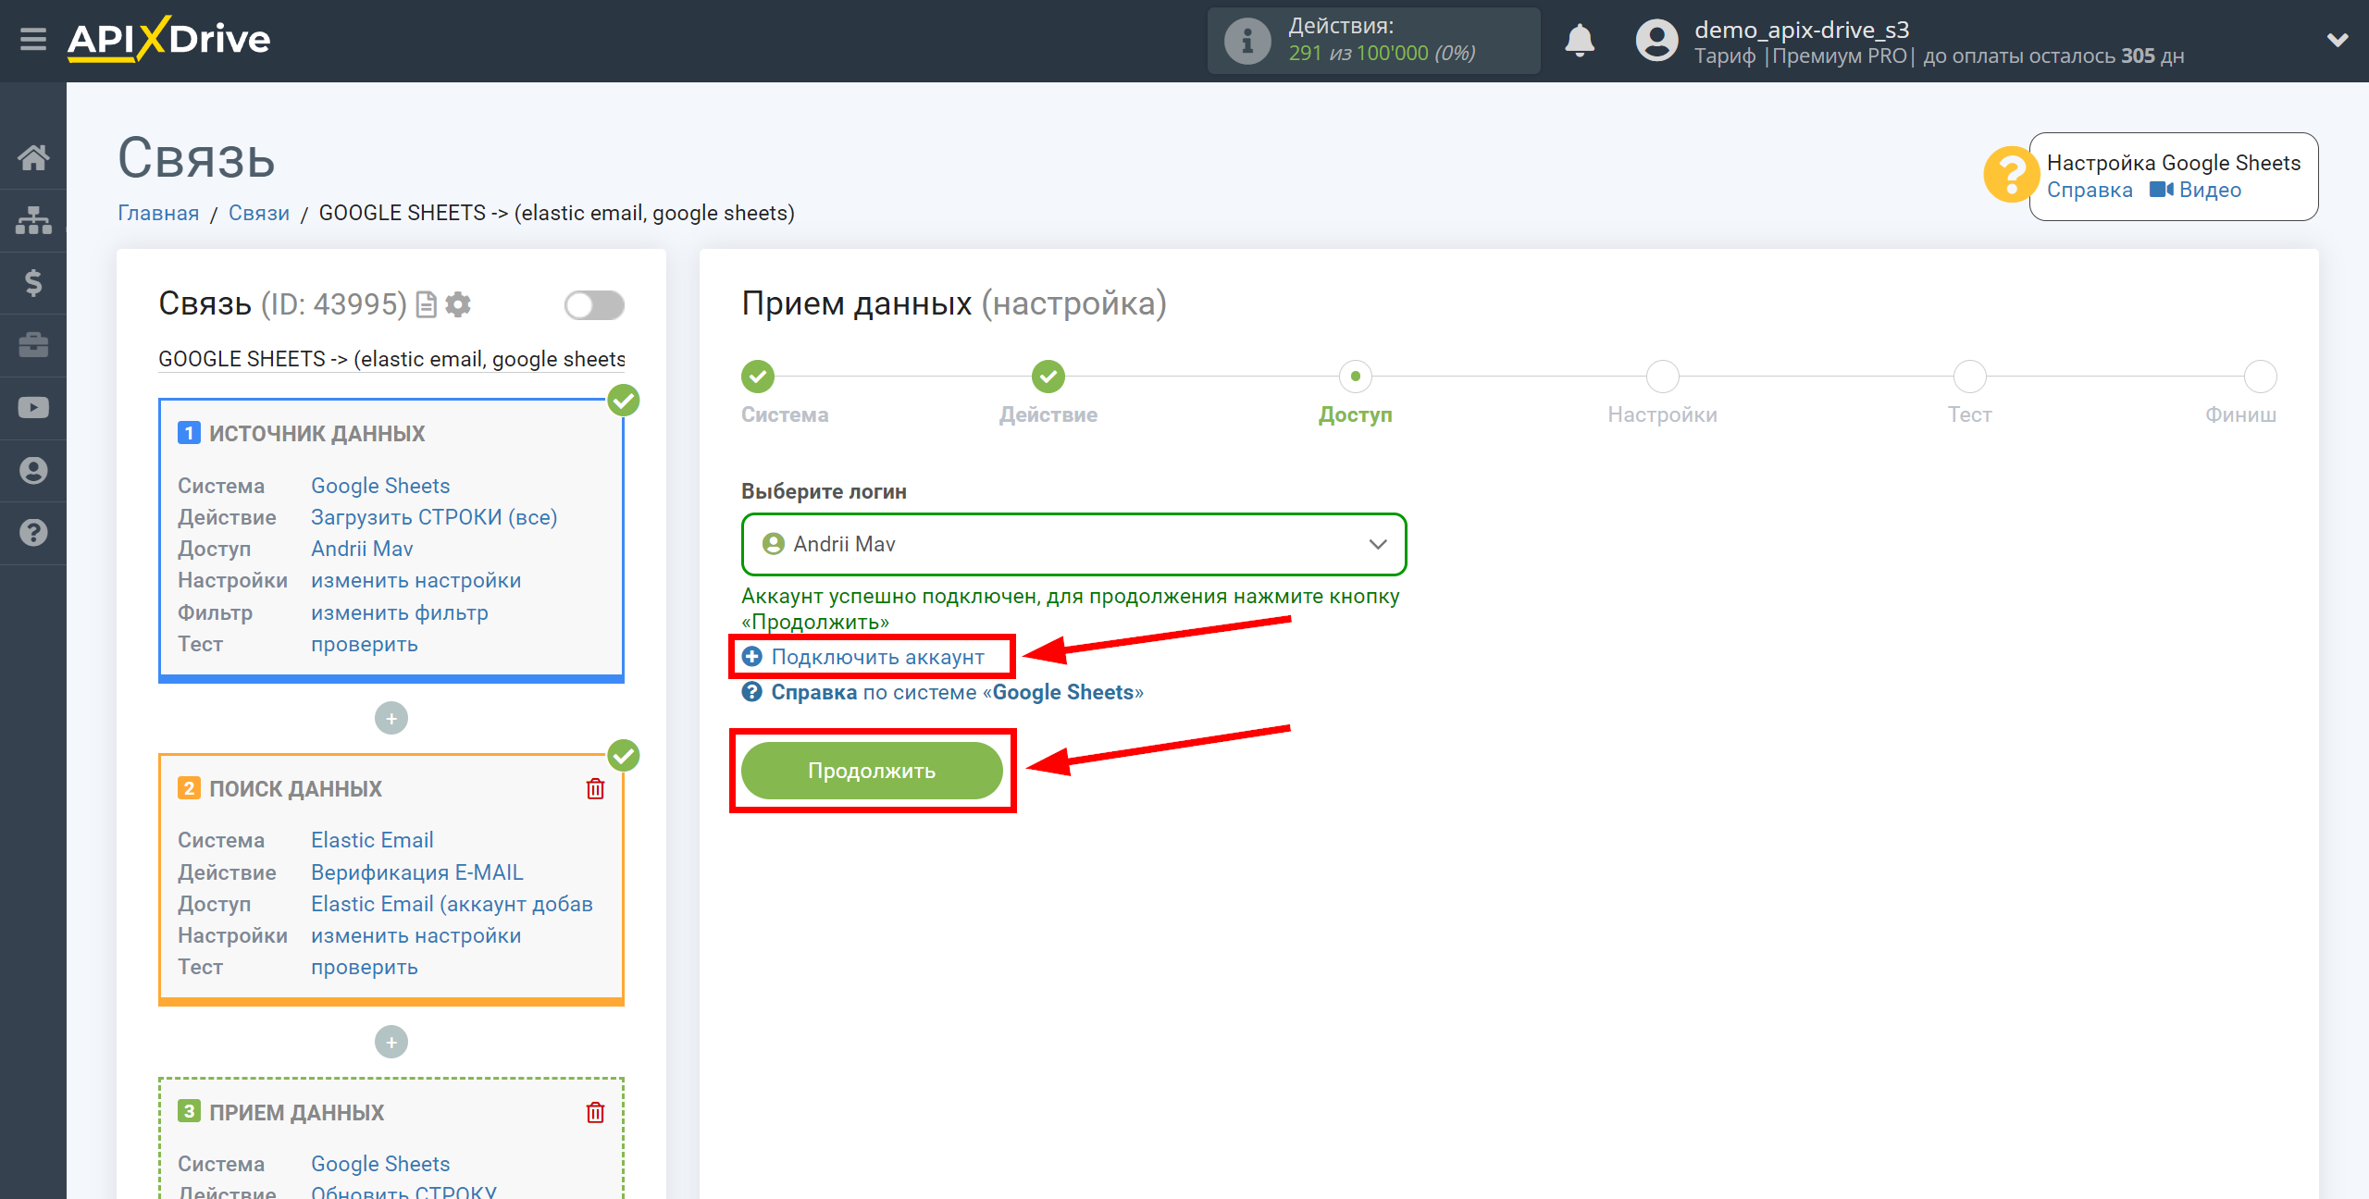
Task: Click изменить настройки in source block
Action: 416,580
